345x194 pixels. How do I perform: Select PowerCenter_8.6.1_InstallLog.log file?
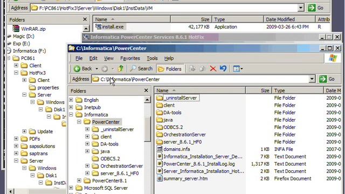coord(196,164)
